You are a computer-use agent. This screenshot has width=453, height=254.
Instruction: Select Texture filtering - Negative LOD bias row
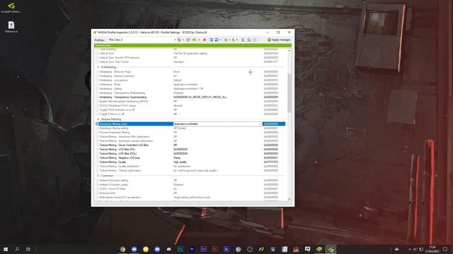(190, 158)
